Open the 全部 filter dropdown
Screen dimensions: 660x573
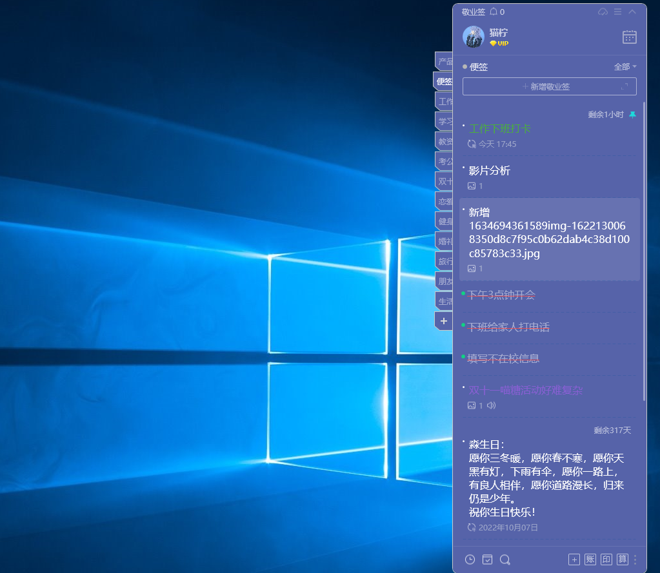pyautogui.click(x=625, y=67)
